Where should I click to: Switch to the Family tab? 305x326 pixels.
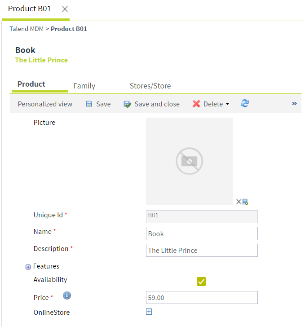point(84,86)
